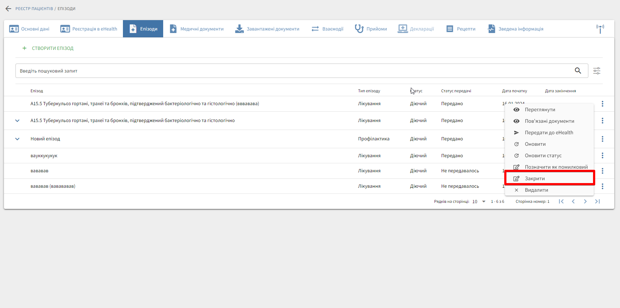
Task: Open the three-dot menu for the Новий епізод row
Action: (x=602, y=139)
